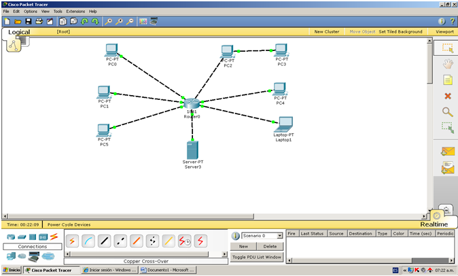
Task: Reset zoom with the middle magnifier
Action: [x=119, y=21]
